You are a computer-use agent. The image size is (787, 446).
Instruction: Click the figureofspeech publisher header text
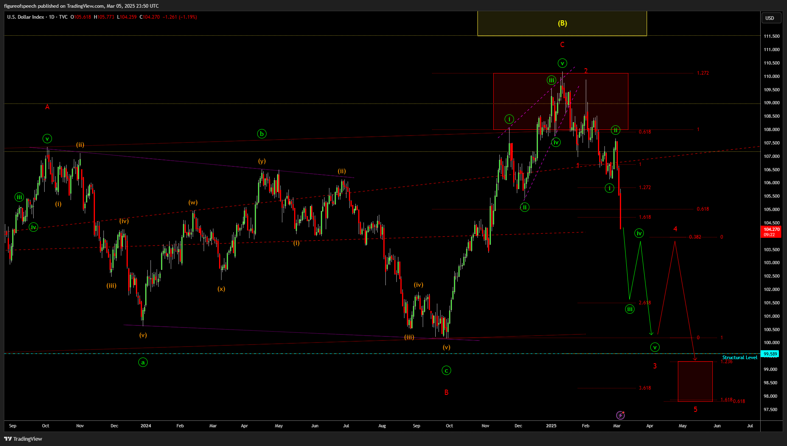click(x=81, y=6)
